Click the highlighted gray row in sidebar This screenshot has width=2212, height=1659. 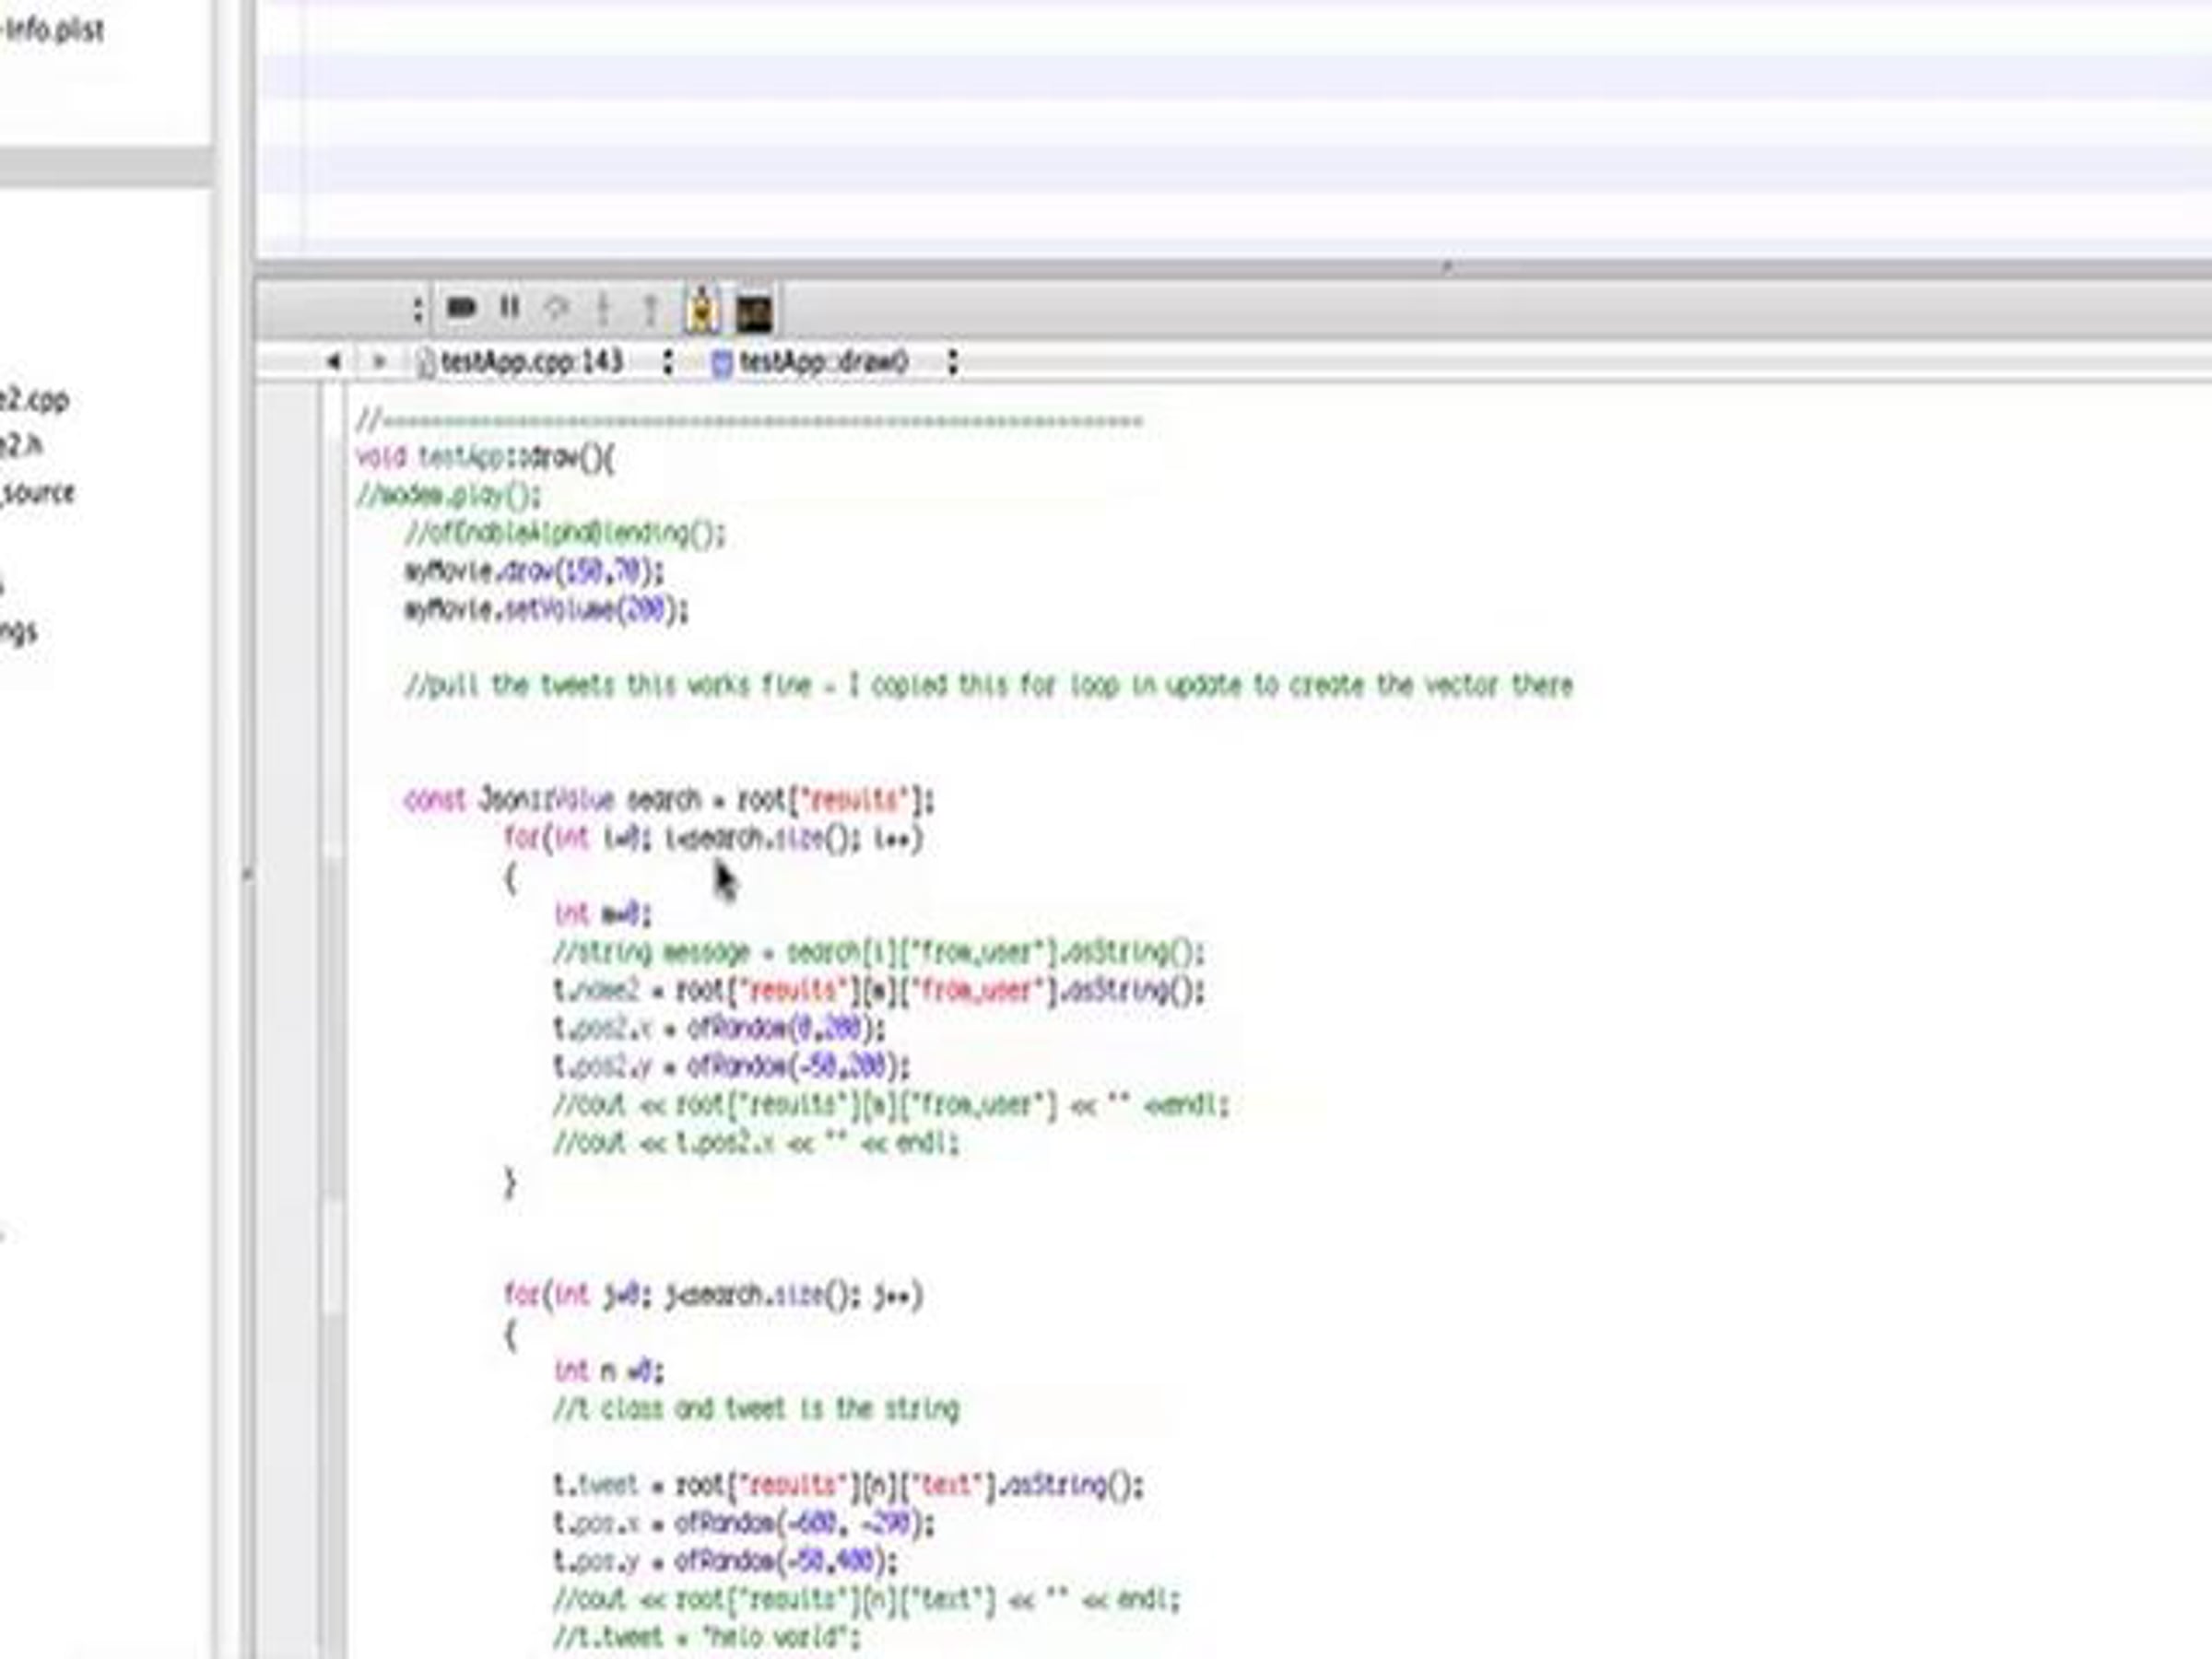coord(105,166)
